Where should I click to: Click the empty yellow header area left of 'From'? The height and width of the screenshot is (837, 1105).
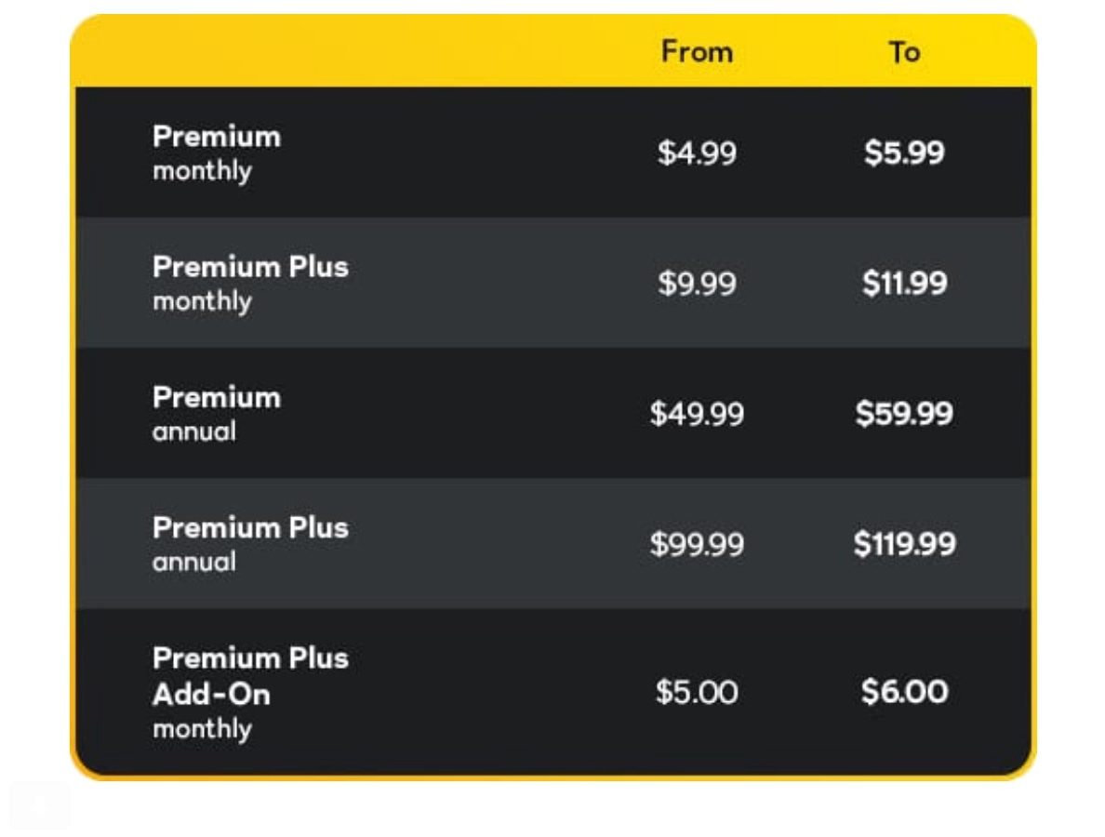tap(353, 52)
